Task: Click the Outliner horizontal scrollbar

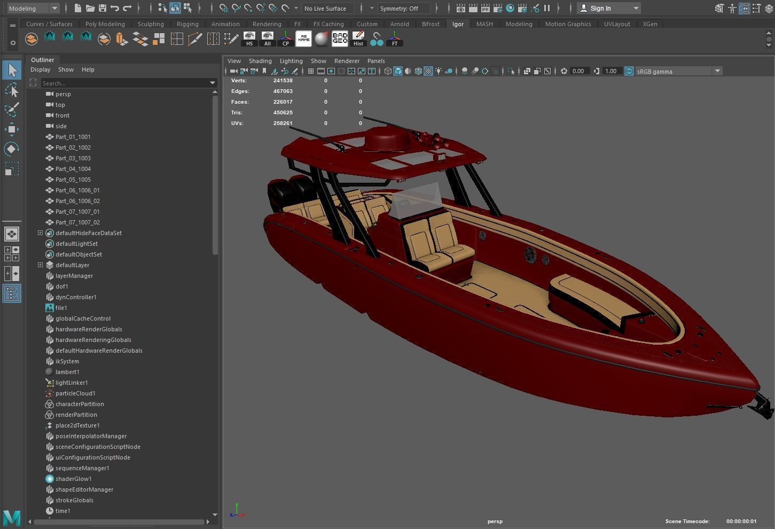Action: pos(120,522)
